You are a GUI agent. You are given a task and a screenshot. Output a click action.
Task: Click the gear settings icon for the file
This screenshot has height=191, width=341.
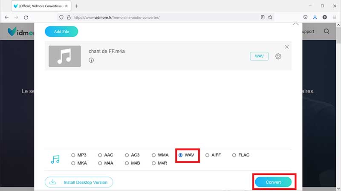(x=278, y=56)
